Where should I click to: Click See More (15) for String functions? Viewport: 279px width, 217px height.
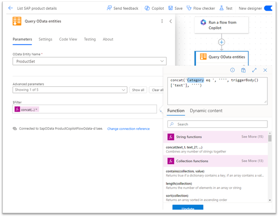click(252, 137)
